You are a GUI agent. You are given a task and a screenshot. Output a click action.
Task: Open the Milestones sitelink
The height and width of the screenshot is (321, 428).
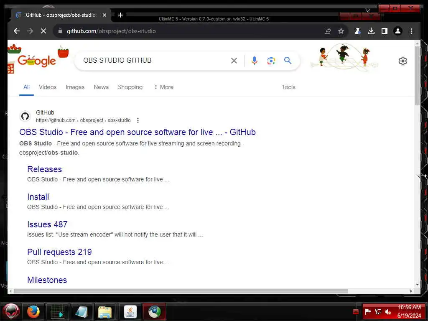point(47,280)
